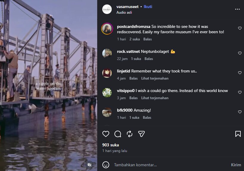
Task: Follow vasamuseet via the Ikuti button
Action: (x=148, y=7)
